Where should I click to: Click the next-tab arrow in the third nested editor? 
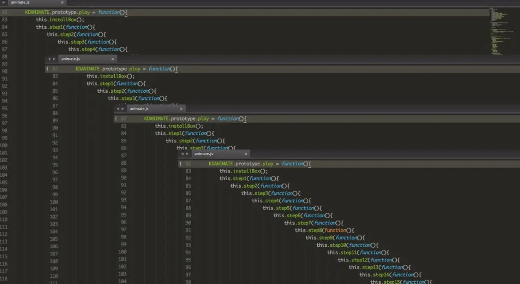(123, 108)
